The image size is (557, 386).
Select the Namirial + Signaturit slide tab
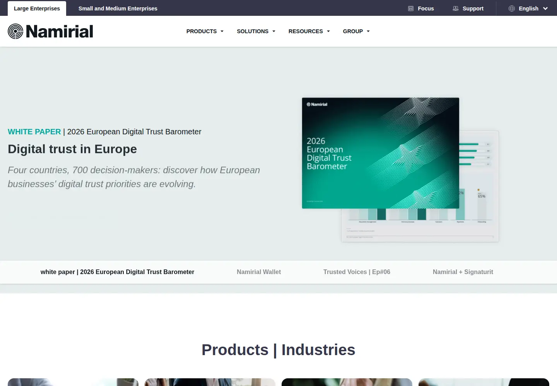point(463,272)
